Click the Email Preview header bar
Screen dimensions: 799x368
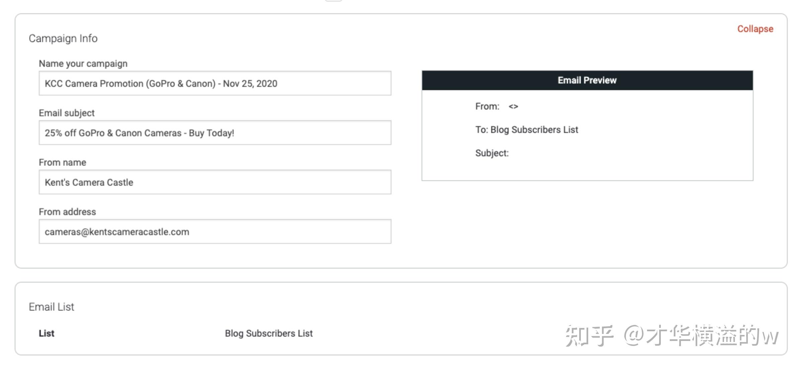[587, 80]
